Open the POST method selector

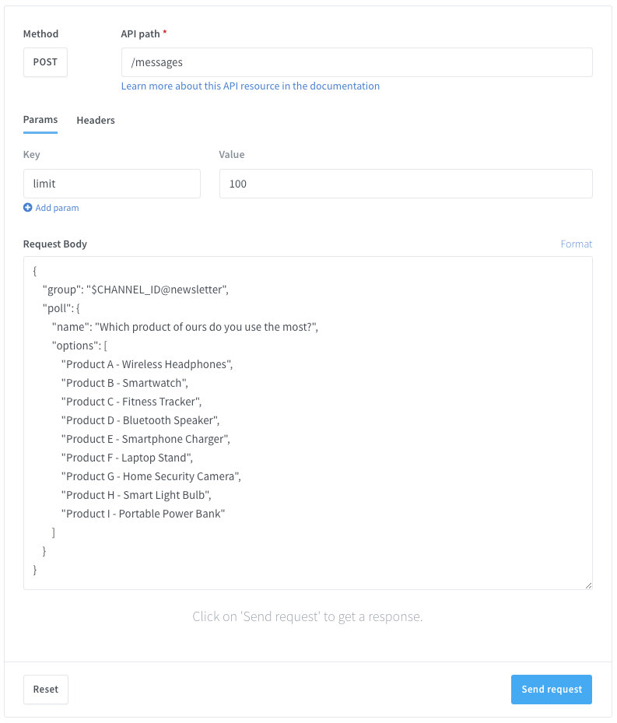pyautogui.click(x=45, y=62)
